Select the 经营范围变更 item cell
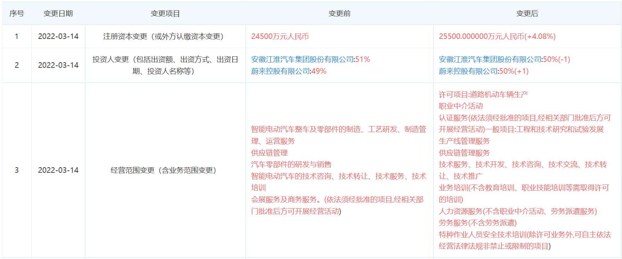 point(163,170)
